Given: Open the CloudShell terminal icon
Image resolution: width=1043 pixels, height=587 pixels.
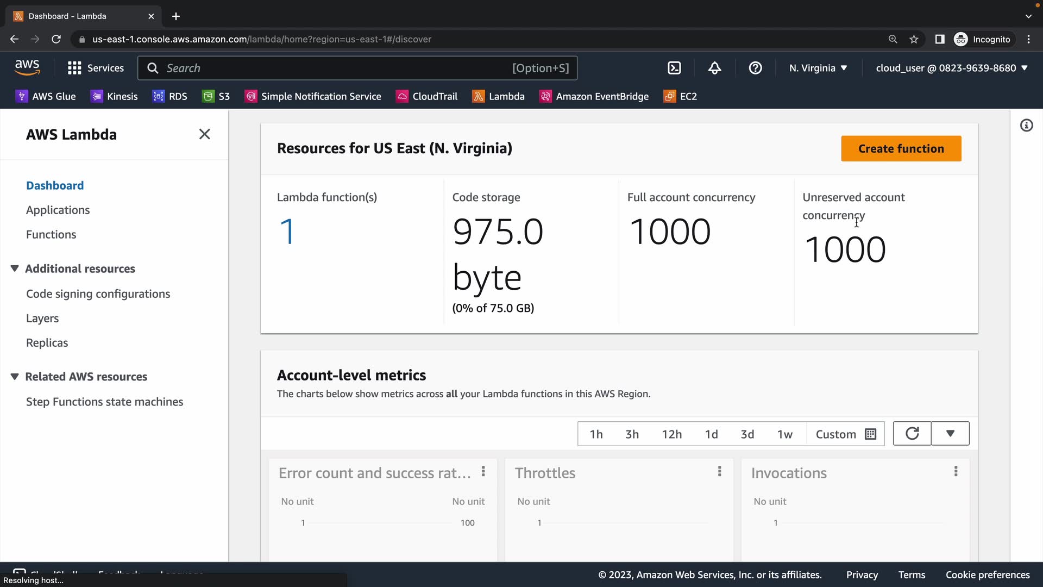Looking at the screenshot, I should (x=674, y=68).
